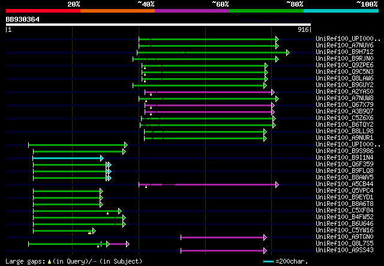Open hit UniRef100_B9FLQ8
This screenshot has height=266, width=384.
click(344, 171)
